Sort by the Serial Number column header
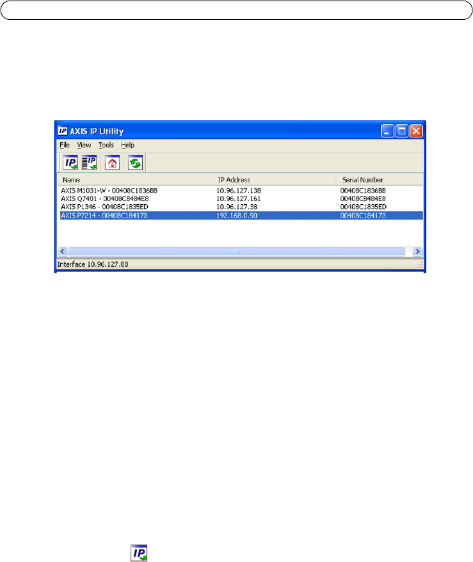Screen dimensions: 473x562 [x=380, y=180]
